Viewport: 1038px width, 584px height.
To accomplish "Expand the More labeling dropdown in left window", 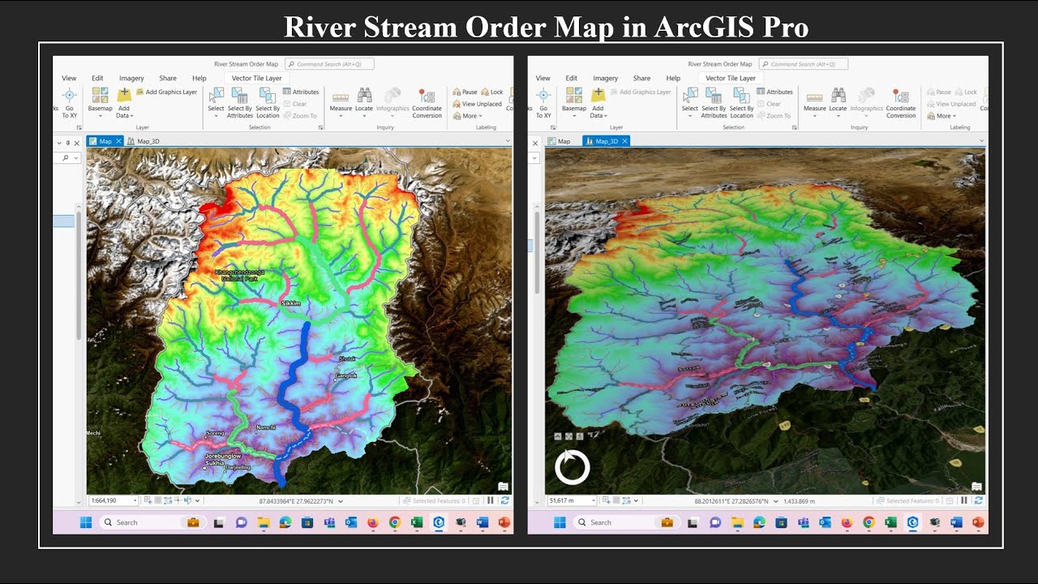I will tap(468, 116).
